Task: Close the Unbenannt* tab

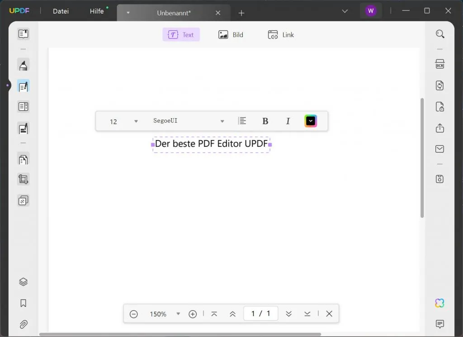Action: (x=218, y=13)
